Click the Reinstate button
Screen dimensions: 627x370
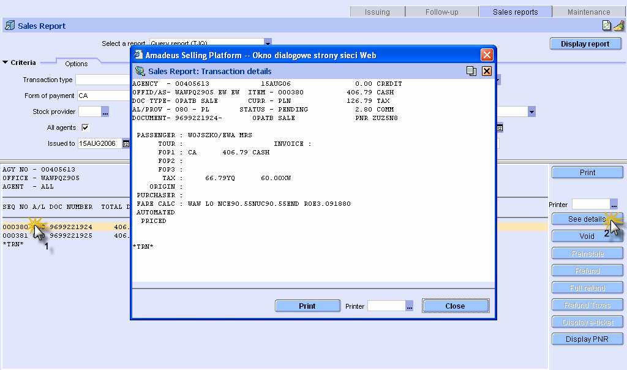pos(587,254)
